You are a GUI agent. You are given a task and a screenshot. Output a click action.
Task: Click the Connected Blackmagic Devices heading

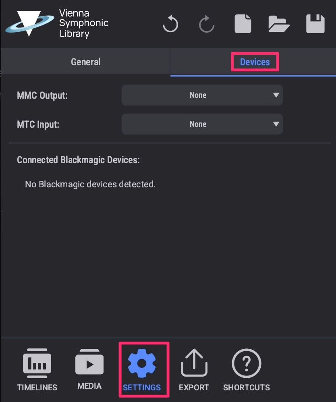click(x=78, y=160)
